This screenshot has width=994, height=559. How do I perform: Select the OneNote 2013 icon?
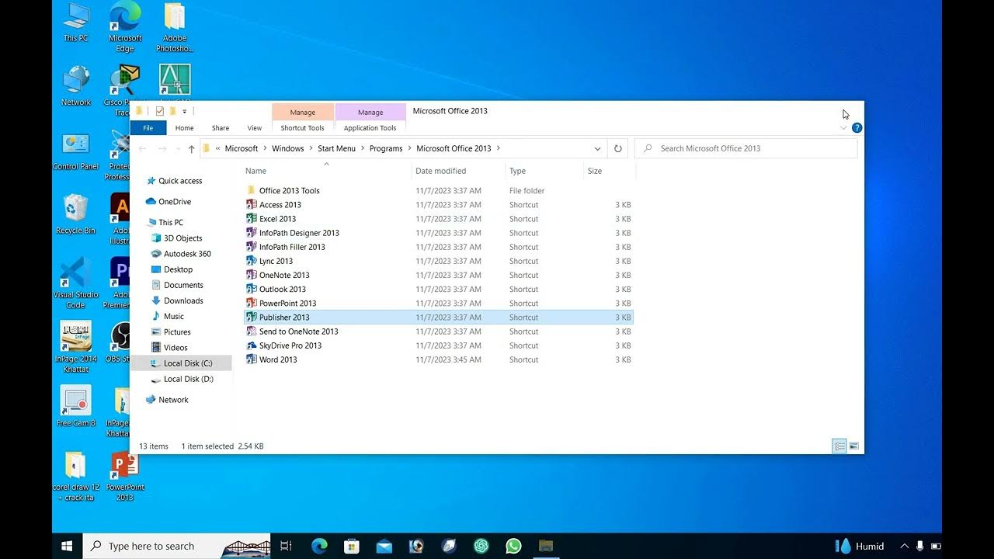pyautogui.click(x=251, y=275)
